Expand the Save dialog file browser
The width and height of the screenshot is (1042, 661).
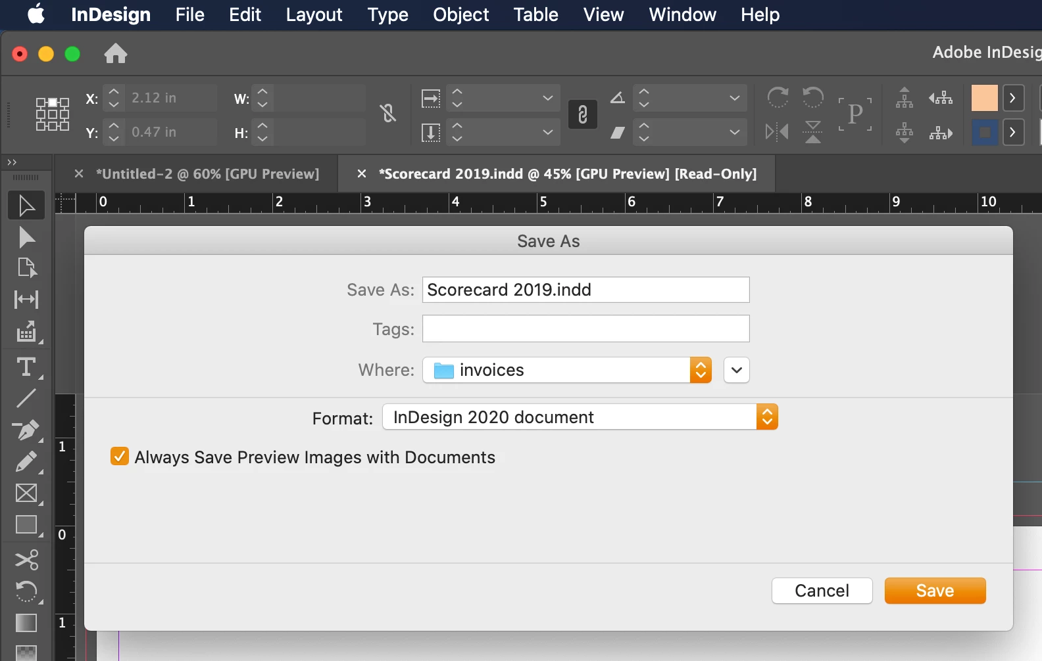(x=737, y=370)
